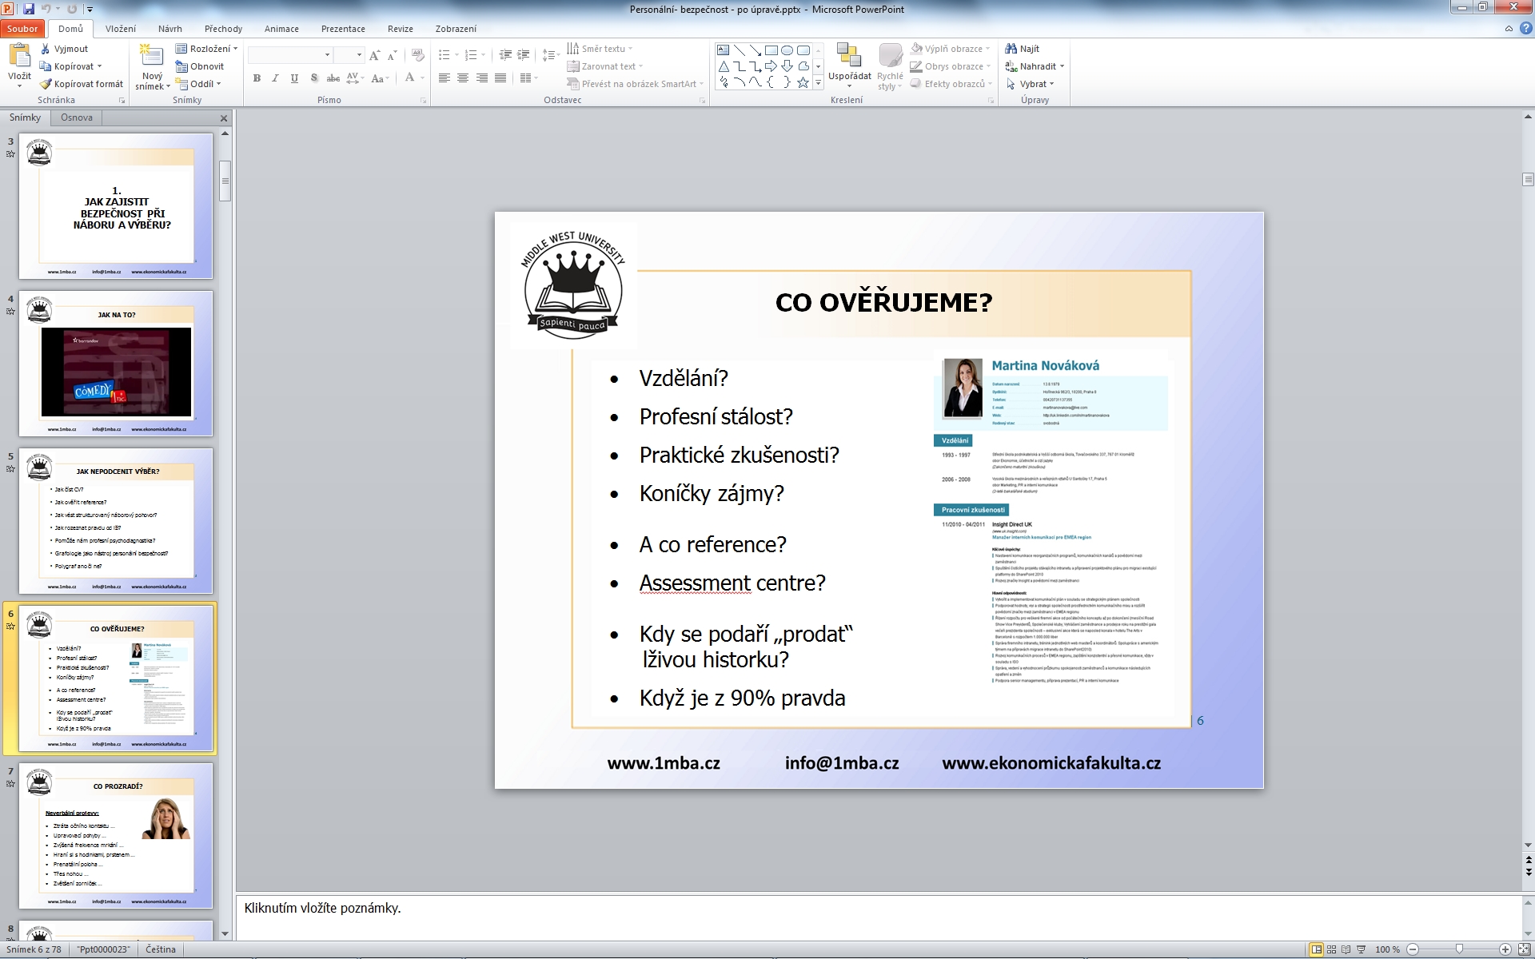Open bullets list dropdown arrow

pos(457,55)
